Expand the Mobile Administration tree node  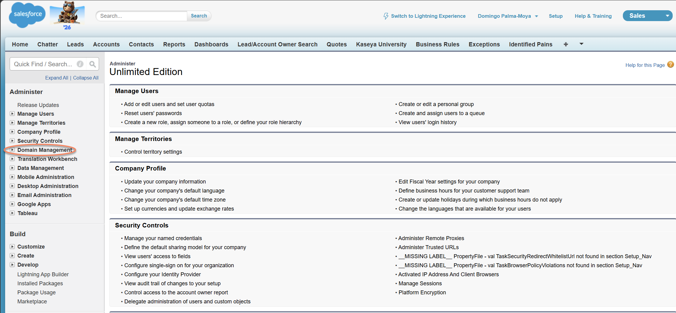12,177
